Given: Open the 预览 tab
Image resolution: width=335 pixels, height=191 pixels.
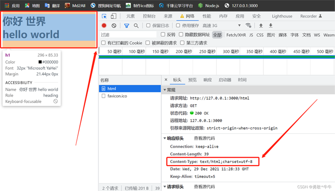Looking at the screenshot, I should (192, 80).
